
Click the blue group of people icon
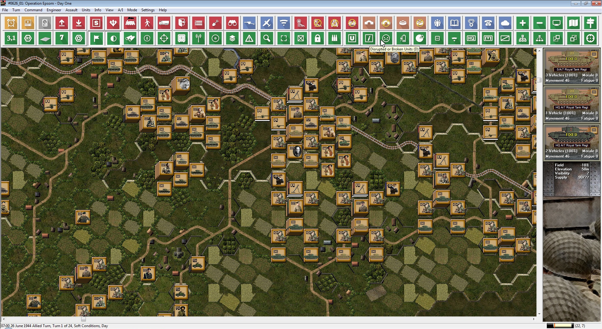coord(437,23)
